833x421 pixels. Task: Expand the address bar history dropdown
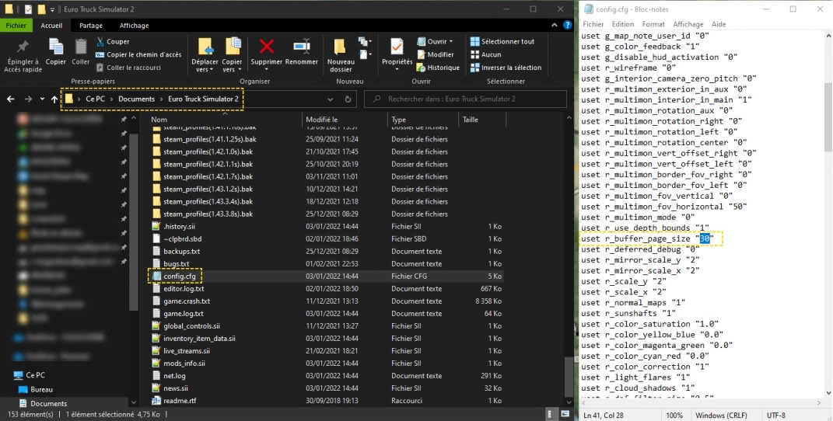pyautogui.click(x=331, y=99)
